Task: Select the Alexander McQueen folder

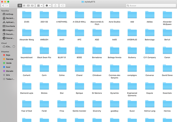Action: [167, 15]
